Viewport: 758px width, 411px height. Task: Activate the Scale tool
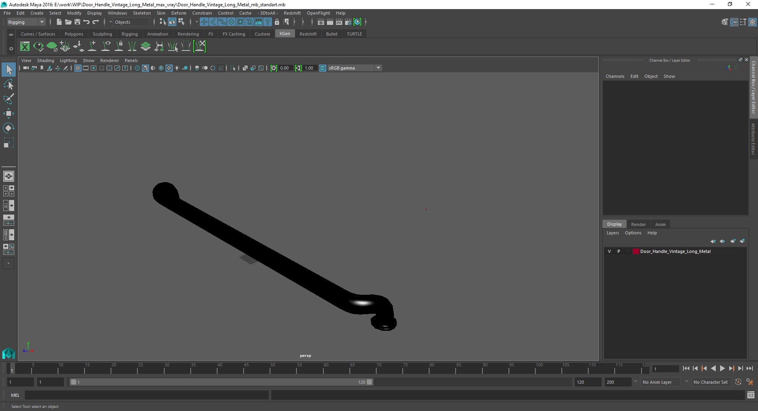[x=9, y=143]
